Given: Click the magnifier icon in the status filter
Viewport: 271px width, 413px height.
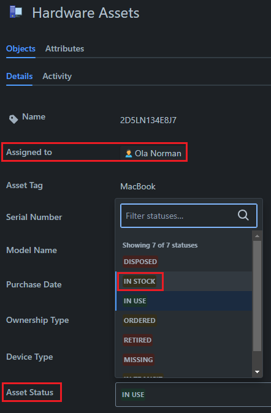Looking at the screenshot, I should [243, 215].
